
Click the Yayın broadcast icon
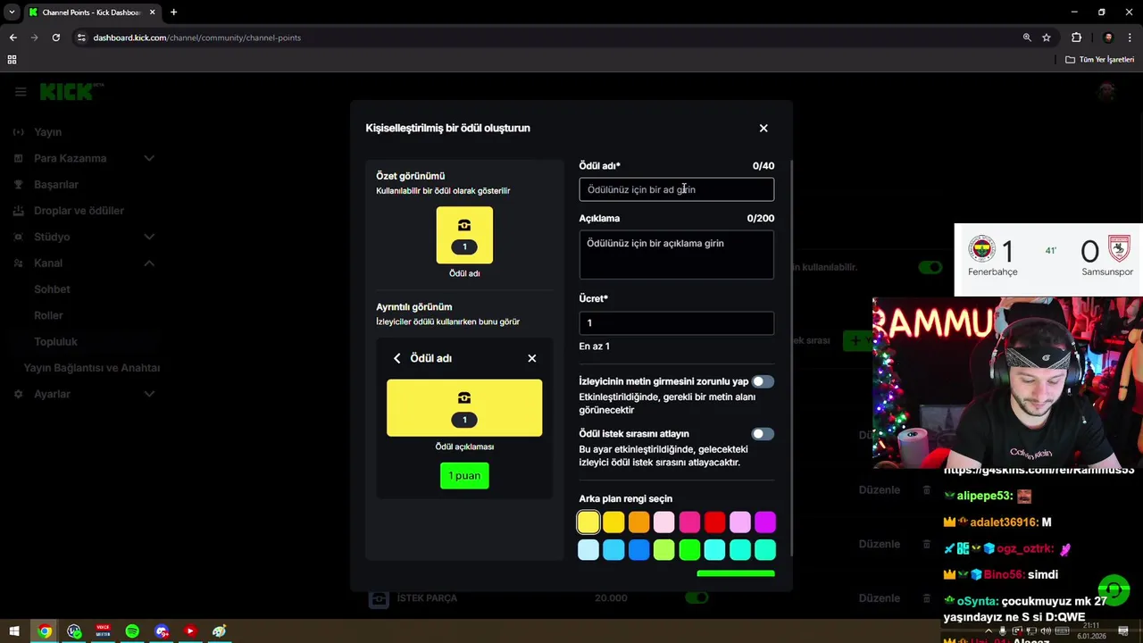tap(19, 132)
